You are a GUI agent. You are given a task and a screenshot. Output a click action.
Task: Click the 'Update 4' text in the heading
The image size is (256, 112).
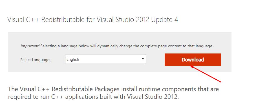click(164, 20)
